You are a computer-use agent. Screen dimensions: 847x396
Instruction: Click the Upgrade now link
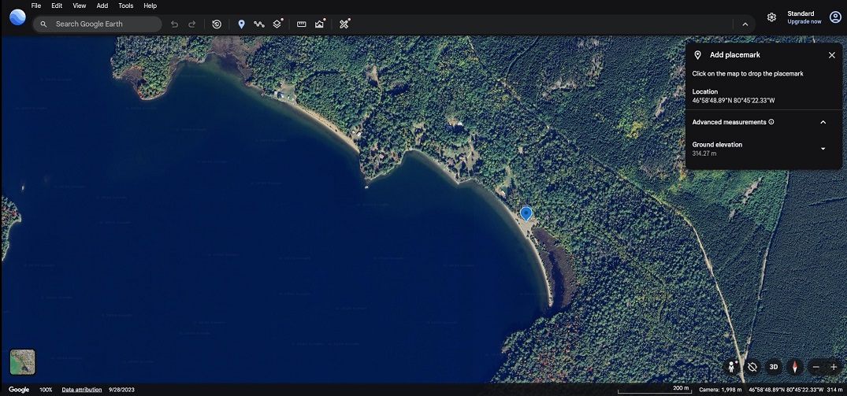pyautogui.click(x=804, y=22)
